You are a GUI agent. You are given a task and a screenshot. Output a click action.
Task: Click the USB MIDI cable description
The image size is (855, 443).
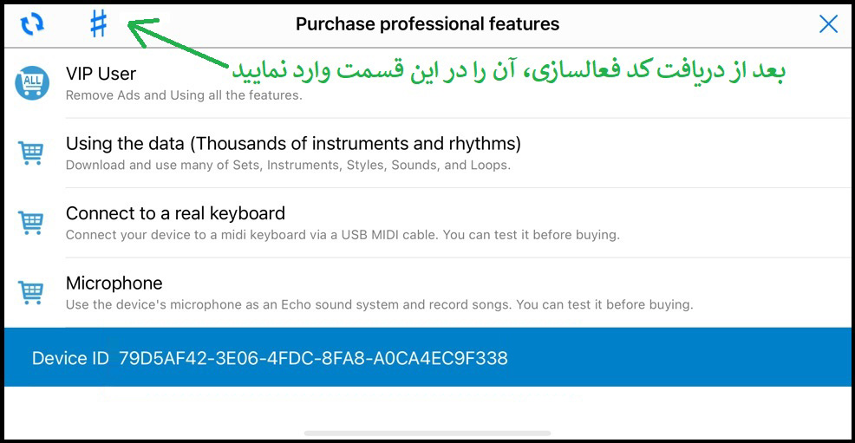(x=343, y=235)
